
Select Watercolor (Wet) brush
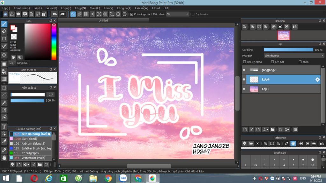pyautogui.click(x=30, y=158)
